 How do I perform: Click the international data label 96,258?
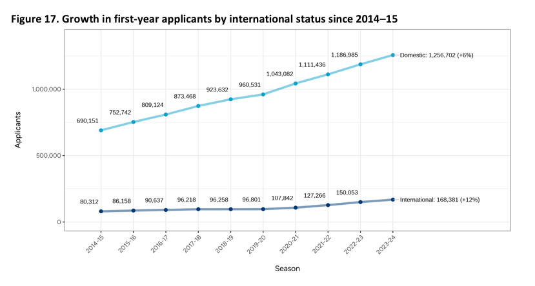(219, 200)
